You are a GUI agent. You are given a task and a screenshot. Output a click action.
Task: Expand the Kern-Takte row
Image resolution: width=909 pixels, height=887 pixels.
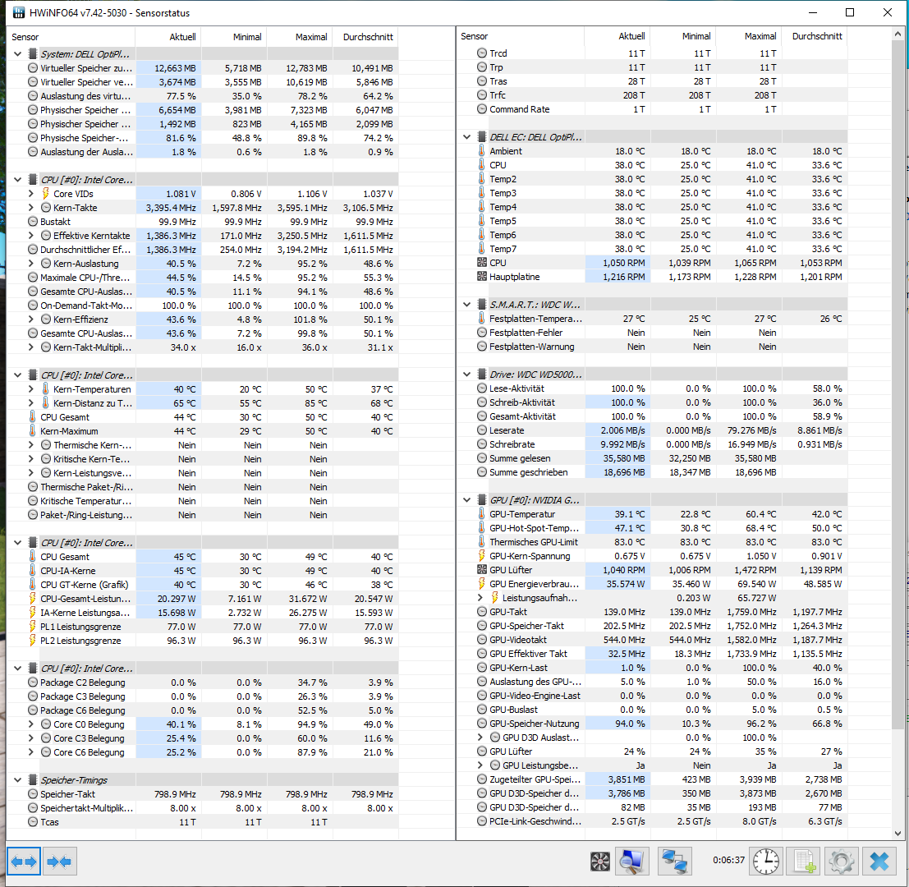pyautogui.click(x=30, y=208)
